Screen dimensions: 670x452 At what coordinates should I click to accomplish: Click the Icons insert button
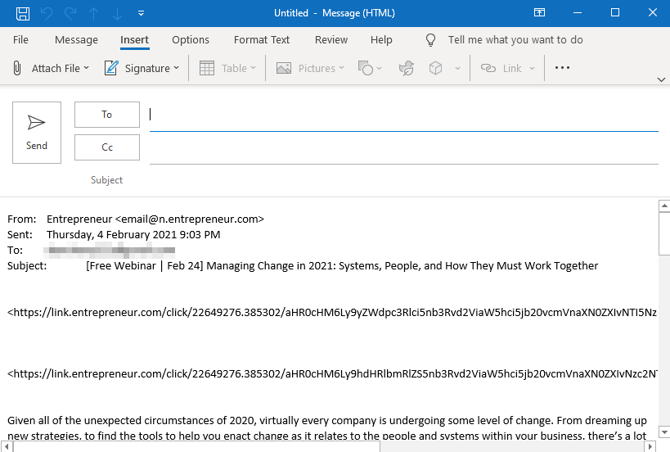pyautogui.click(x=407, y=68)
